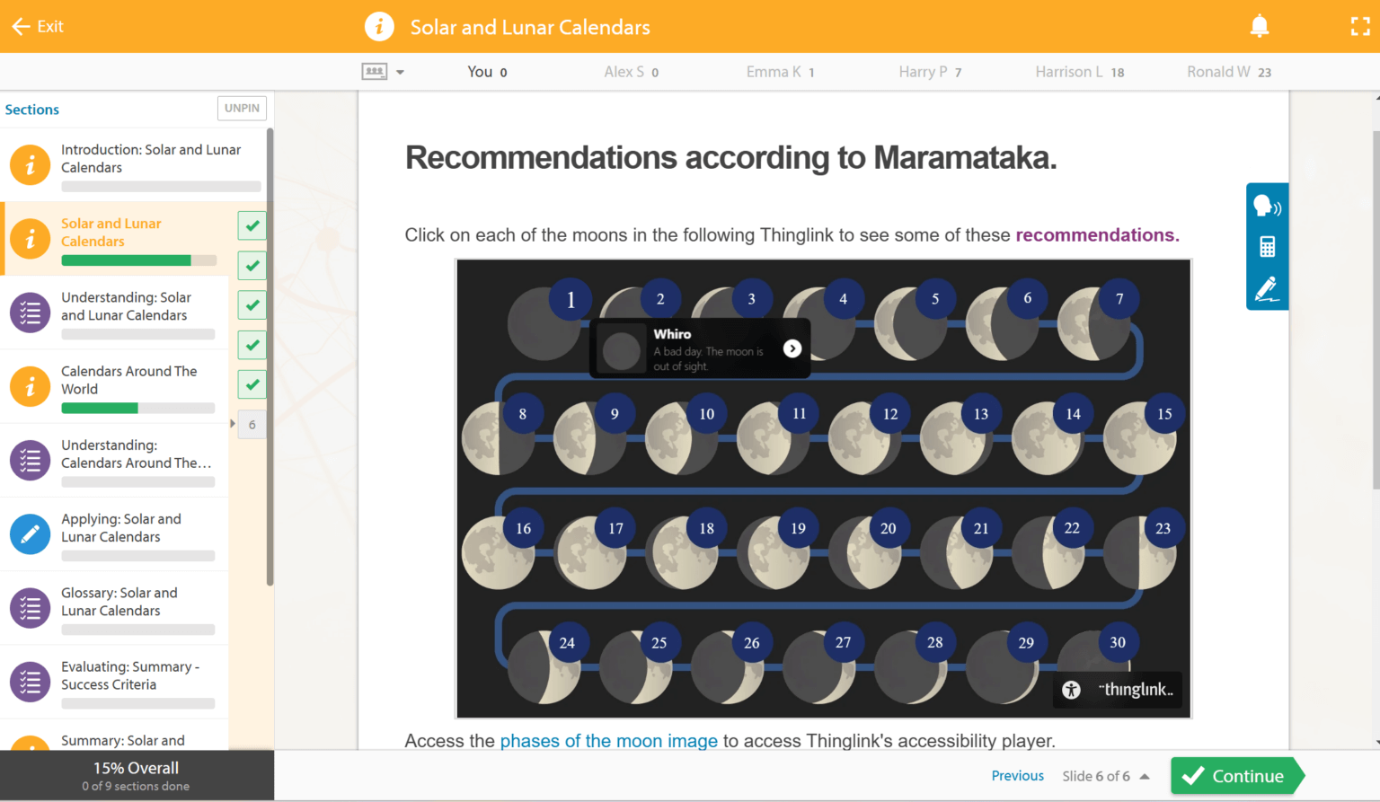Click the first green slide checkmark box
The height and width of the screenshot is (802, 1380).
coord(252,225)
